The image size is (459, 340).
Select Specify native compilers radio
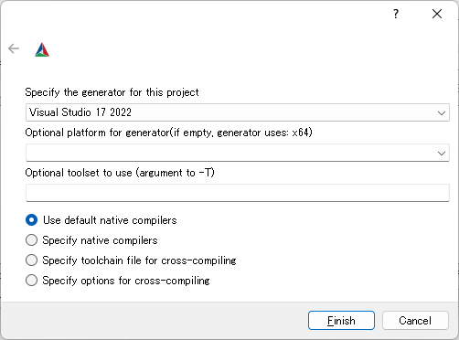click(x=31, y=240)
